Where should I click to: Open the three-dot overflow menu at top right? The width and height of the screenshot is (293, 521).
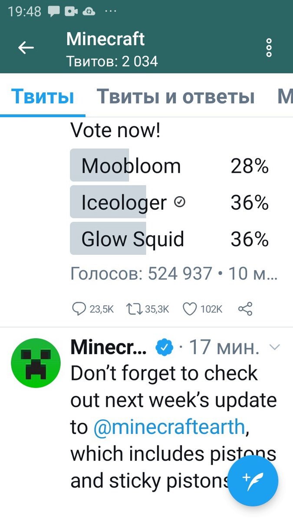coord(268,48)
